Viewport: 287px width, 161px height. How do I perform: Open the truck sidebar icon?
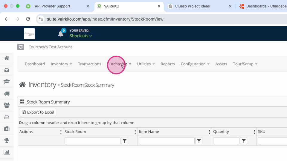coord(7,94)
